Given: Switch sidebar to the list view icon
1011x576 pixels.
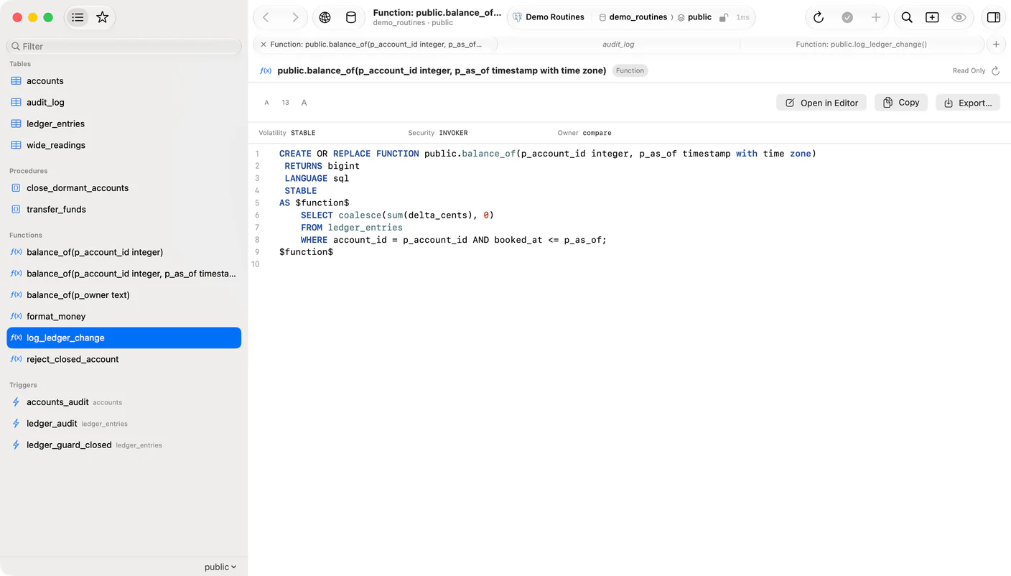Looking at the screenshot, I should (x=78, y=17).
